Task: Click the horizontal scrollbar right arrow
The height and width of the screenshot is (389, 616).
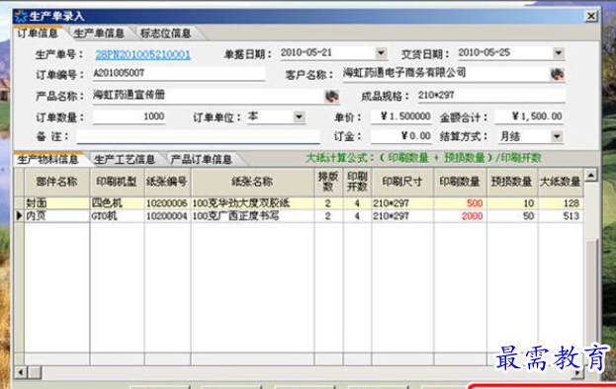Action: (x=577, y=372)
